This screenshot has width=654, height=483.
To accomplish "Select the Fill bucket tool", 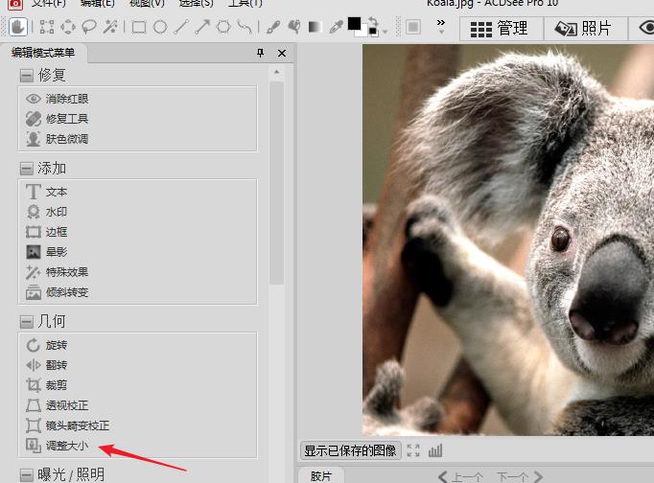I will click(294, 27).
